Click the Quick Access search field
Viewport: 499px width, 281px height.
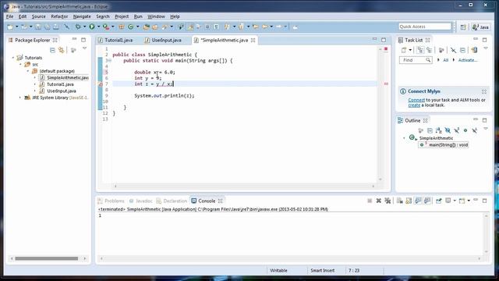[x=425, y=27]
